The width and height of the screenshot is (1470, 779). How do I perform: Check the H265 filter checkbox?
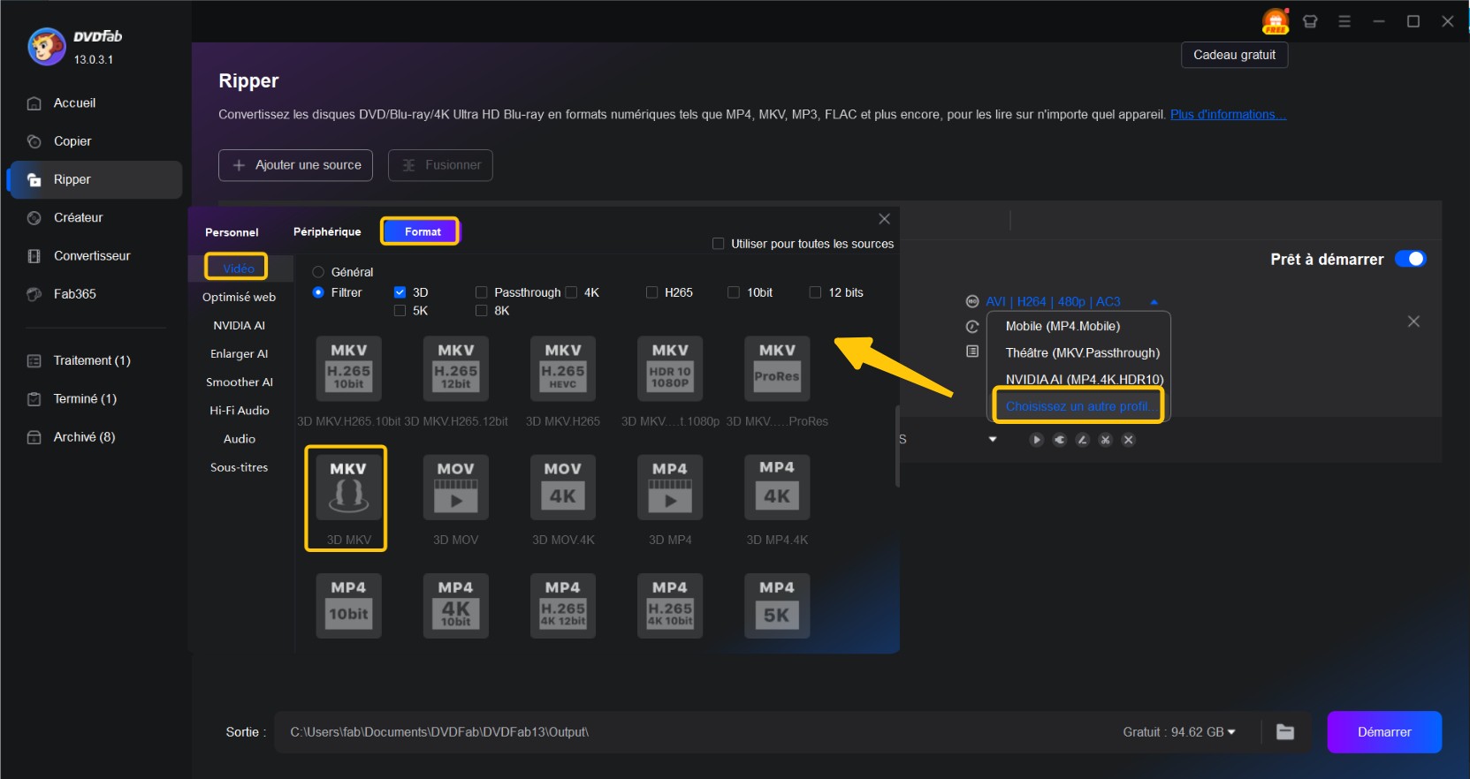pyautogui.click(x=652, y=292)
